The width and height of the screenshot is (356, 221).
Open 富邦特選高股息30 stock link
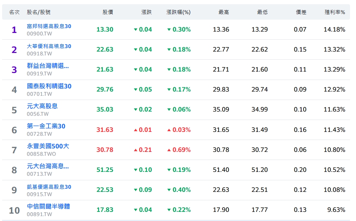[x=49, y=26]
